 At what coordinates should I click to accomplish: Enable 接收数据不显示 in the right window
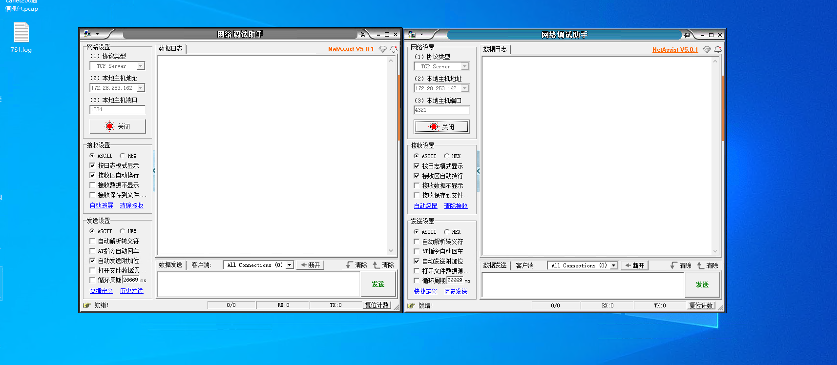[x=417, y=185]
